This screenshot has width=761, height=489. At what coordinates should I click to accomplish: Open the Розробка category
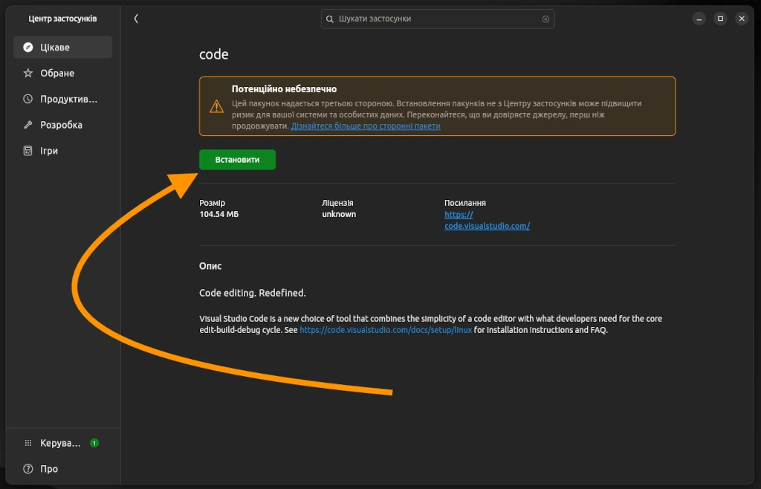62,125
